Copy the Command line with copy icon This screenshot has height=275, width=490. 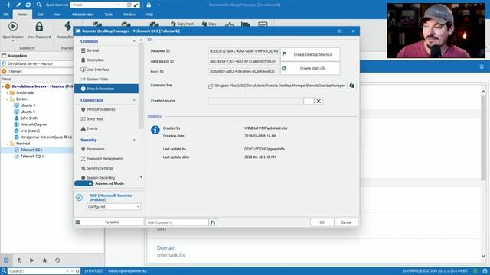pos(352,86)
